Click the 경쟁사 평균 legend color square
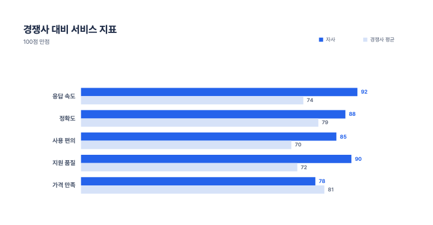This screenshot has width=433, height=225. click(365, 40)
